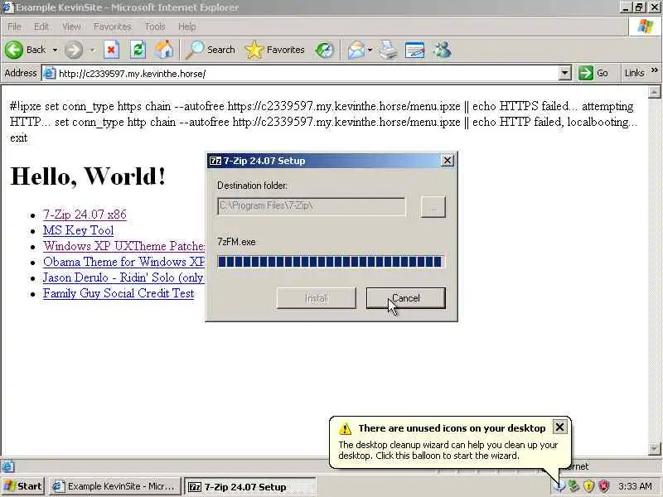Stop page loading with the red X icon
663x497 pixels.
tap(111, 50)
